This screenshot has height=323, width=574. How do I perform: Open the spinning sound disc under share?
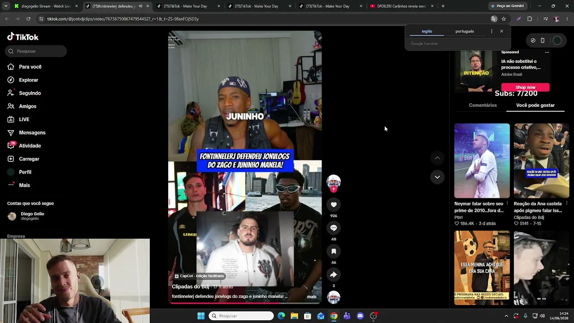334,297
